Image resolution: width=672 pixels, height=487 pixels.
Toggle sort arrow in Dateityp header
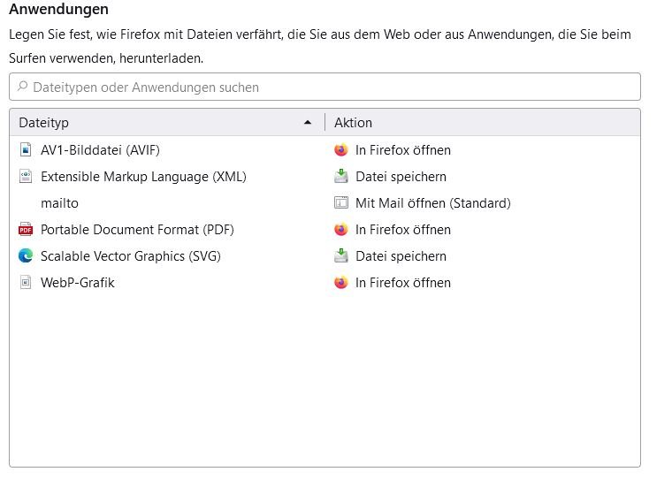308,123
